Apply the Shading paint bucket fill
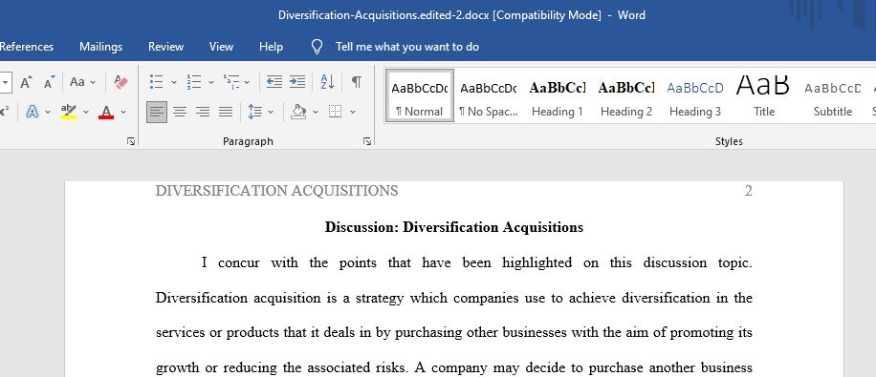 pyautogui.click(x=299, y=112)
